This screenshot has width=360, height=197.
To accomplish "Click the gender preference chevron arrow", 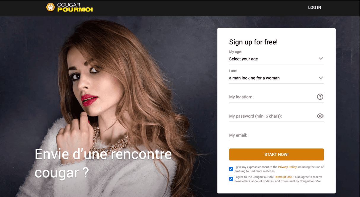I will pyautogui.click(x=321, y=78).
